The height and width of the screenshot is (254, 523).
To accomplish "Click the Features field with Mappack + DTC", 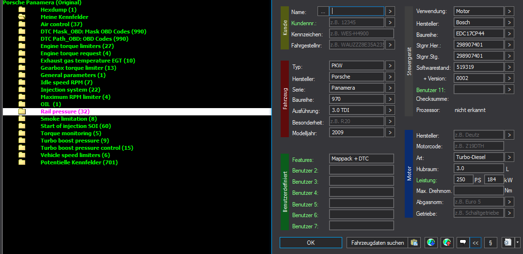I will [362, 159].
